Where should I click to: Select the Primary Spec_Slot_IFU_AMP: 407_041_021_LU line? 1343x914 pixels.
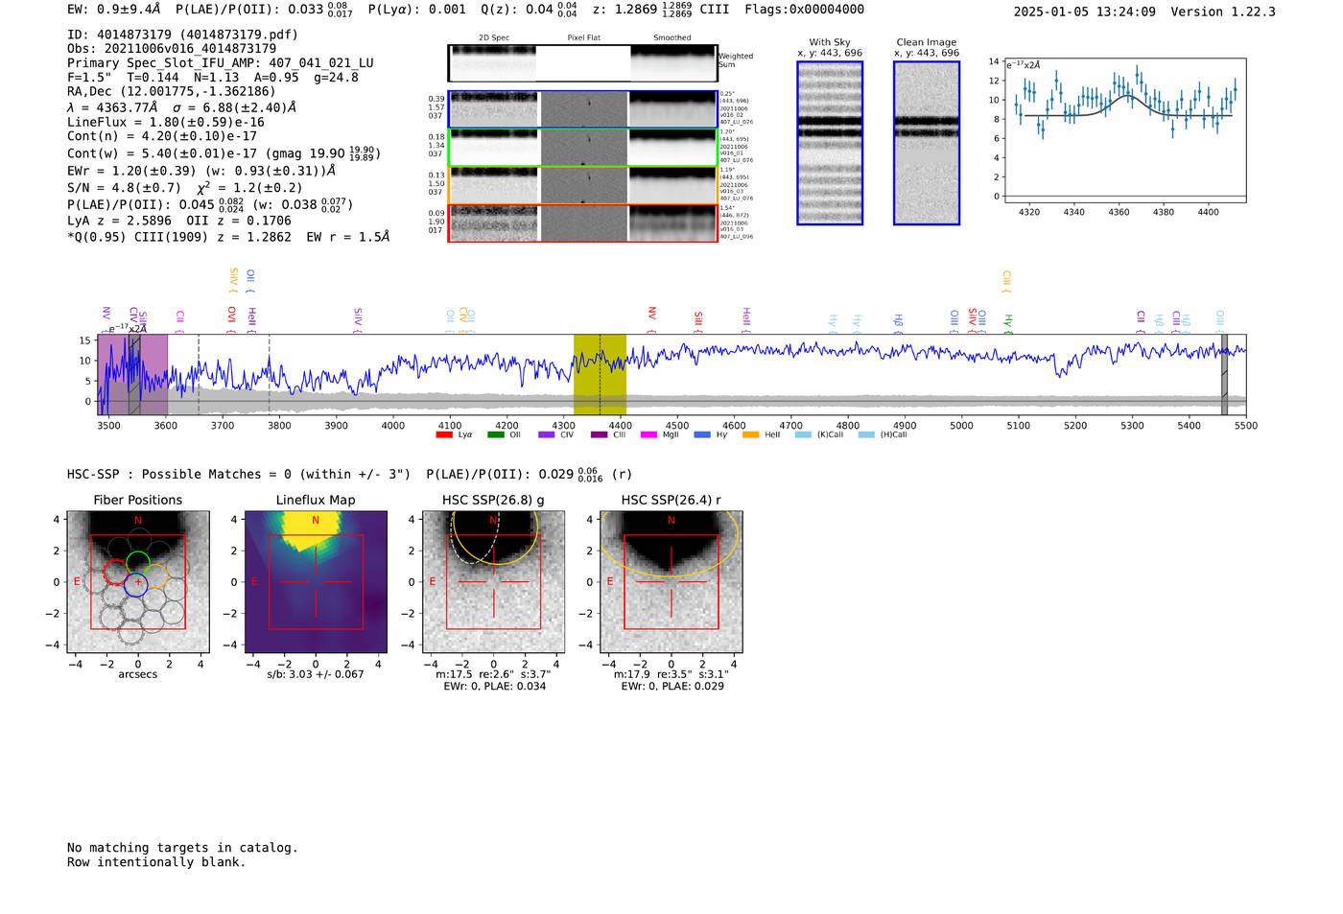click(221, 63)
